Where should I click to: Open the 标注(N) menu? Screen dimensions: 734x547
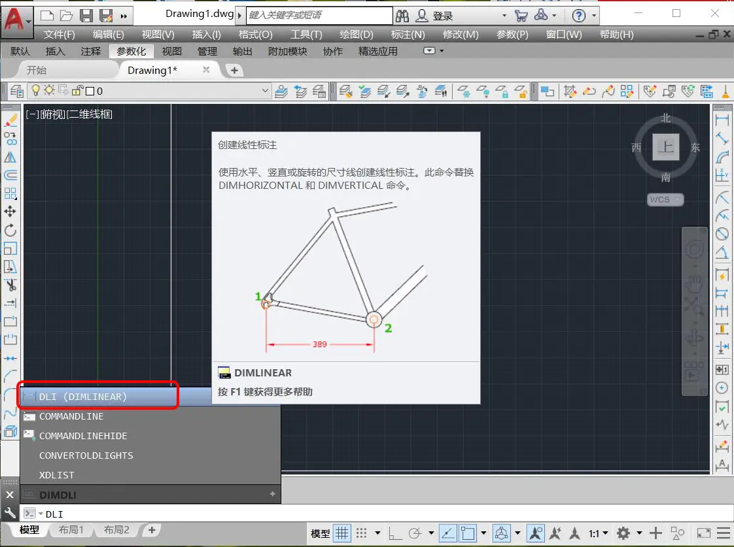coord(408,35)
